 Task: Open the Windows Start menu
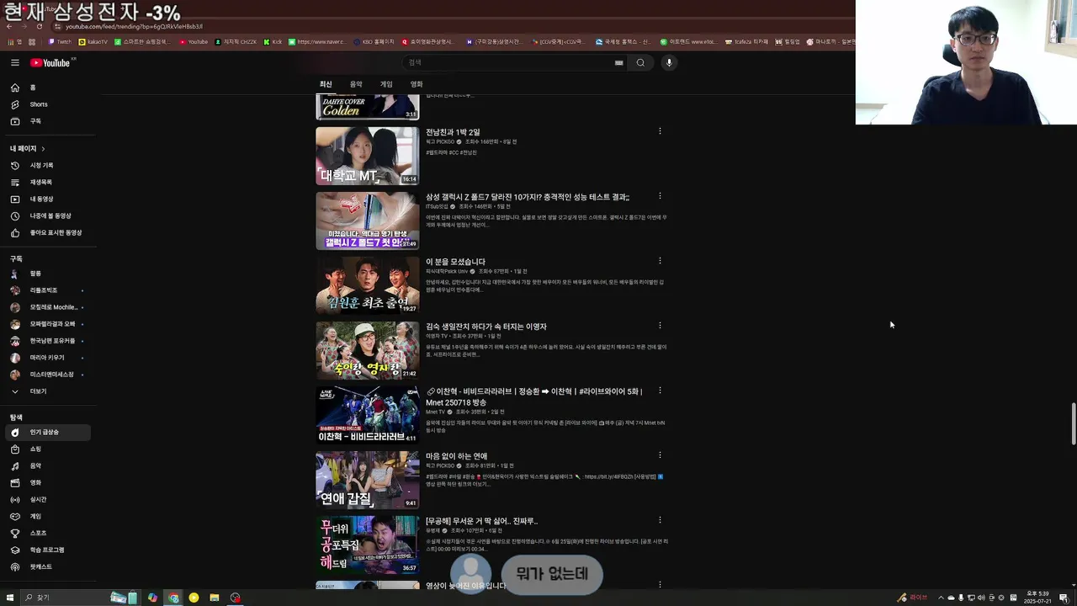[x=9, y=598]
